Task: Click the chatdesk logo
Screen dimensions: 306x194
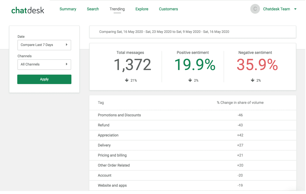Action: 28,10
